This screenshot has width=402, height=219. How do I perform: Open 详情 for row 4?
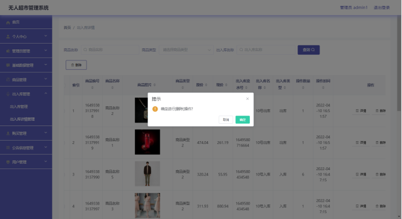(361, 206)
